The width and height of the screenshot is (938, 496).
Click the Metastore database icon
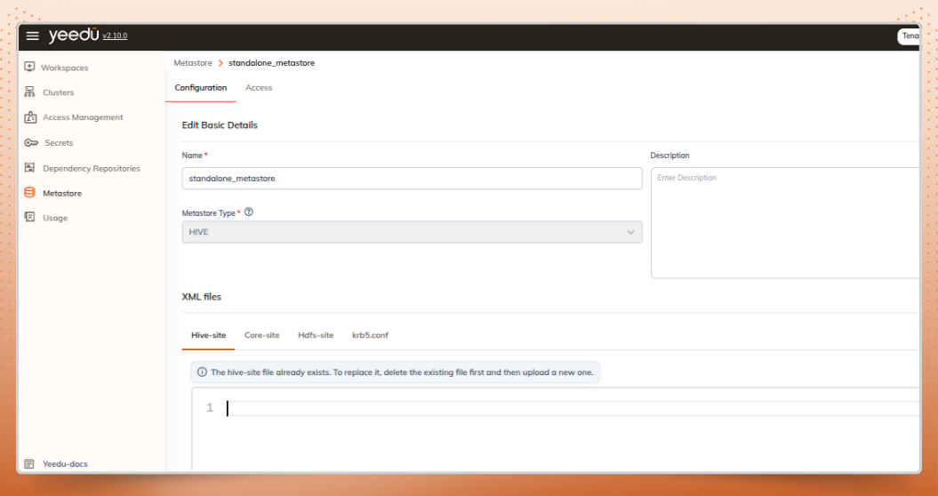point(29,193)
